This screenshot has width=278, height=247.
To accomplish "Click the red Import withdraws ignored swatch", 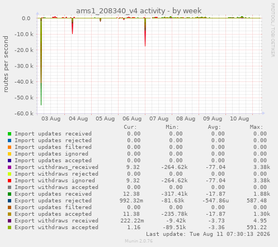I will 10,181.
